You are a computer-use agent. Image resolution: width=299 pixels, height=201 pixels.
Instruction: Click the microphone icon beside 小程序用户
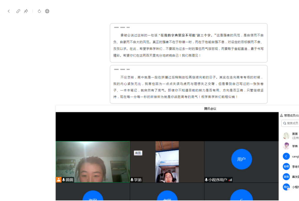pyautogui.click(x=206, y=180)
